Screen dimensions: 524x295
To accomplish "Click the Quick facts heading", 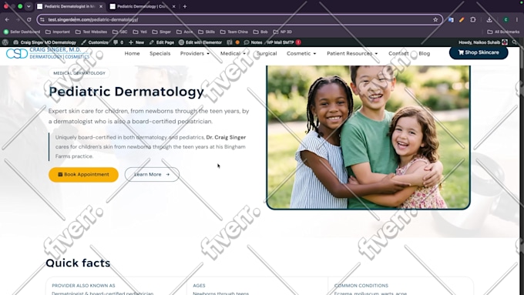I will (x=78, y=263).
